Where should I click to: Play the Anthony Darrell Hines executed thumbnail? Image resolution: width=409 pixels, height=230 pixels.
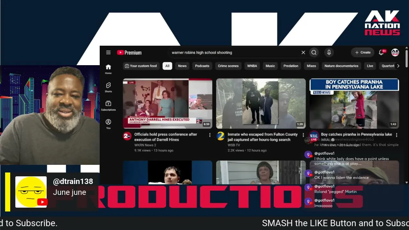click(x=167, y=103)
